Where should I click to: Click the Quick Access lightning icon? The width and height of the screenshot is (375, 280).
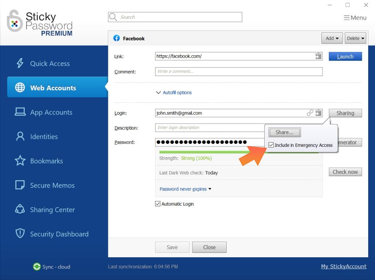click(20, 64)
